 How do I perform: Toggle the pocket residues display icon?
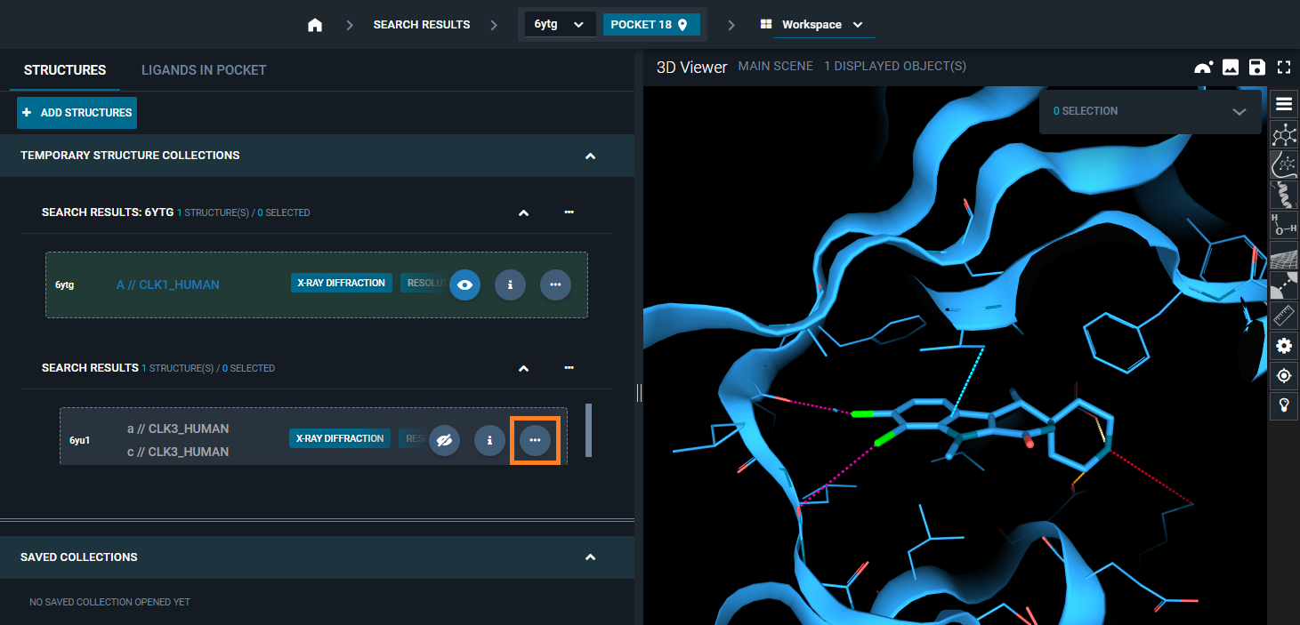tap(1284, 164)
